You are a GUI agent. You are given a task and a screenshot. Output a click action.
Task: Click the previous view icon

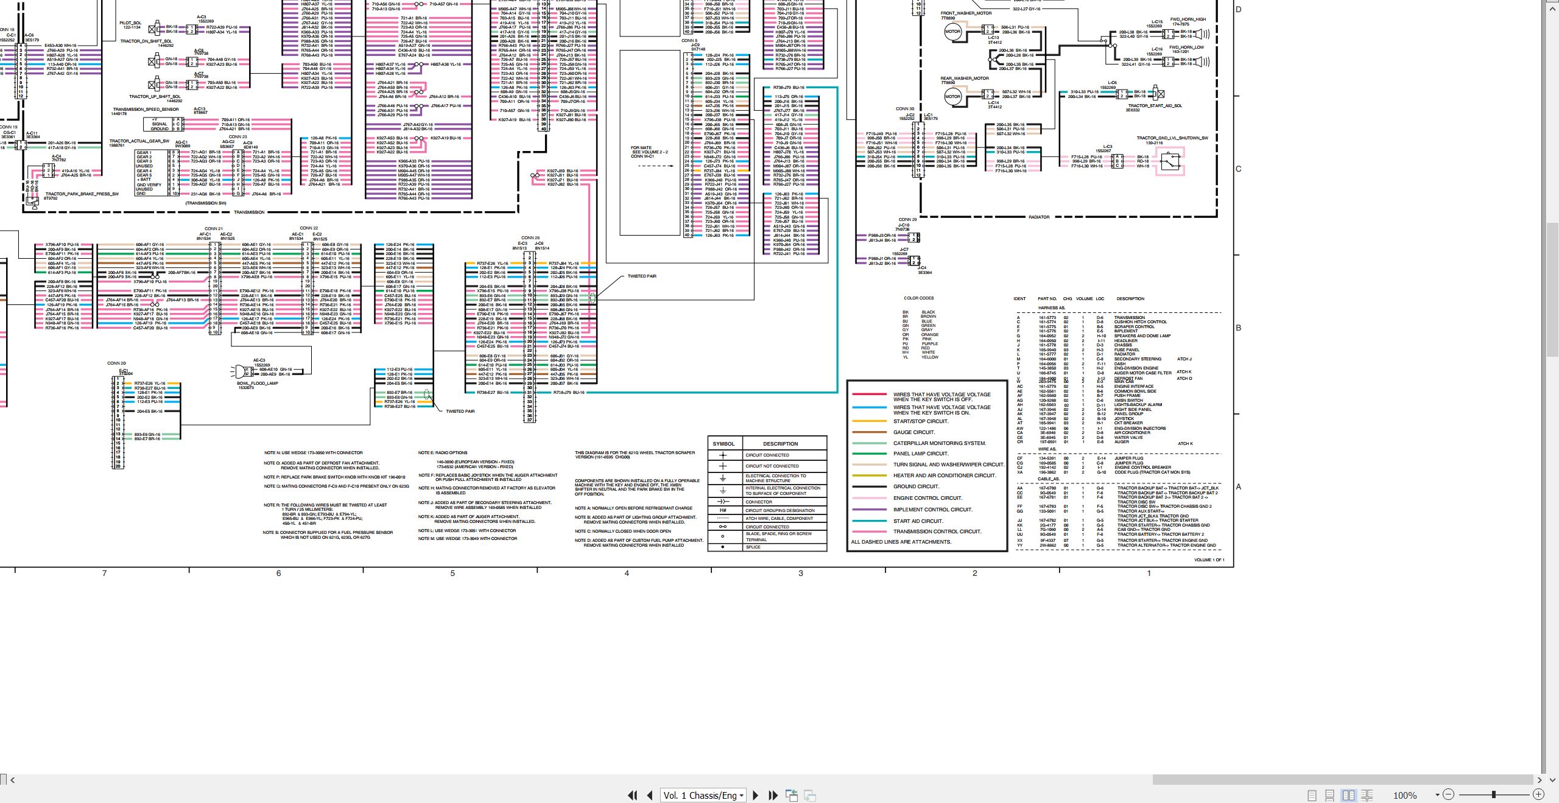tap(792, 795)
